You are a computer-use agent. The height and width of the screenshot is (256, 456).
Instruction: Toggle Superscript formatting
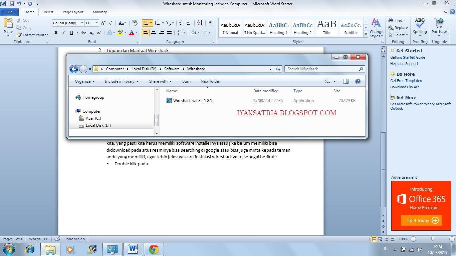(x=99, y=33)
